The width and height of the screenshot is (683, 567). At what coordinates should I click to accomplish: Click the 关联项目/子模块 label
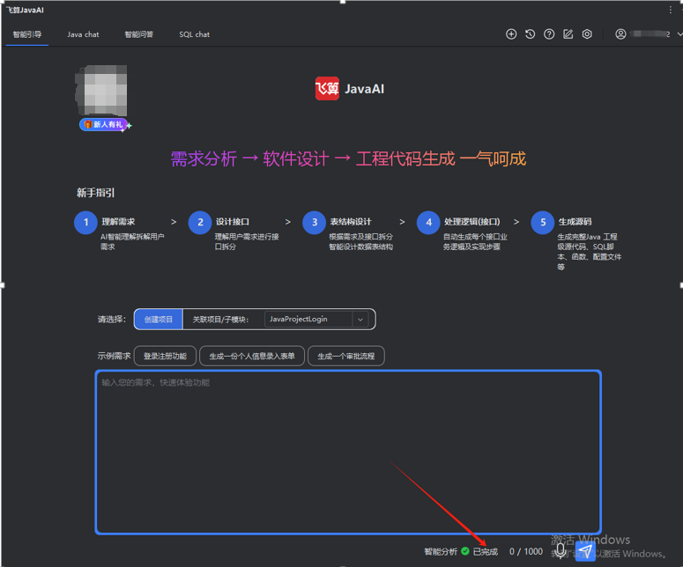coord(220,320)
